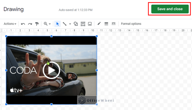Open the Border color pencil tool
This screenshot has width=192, height=110.
coord(99,24)
